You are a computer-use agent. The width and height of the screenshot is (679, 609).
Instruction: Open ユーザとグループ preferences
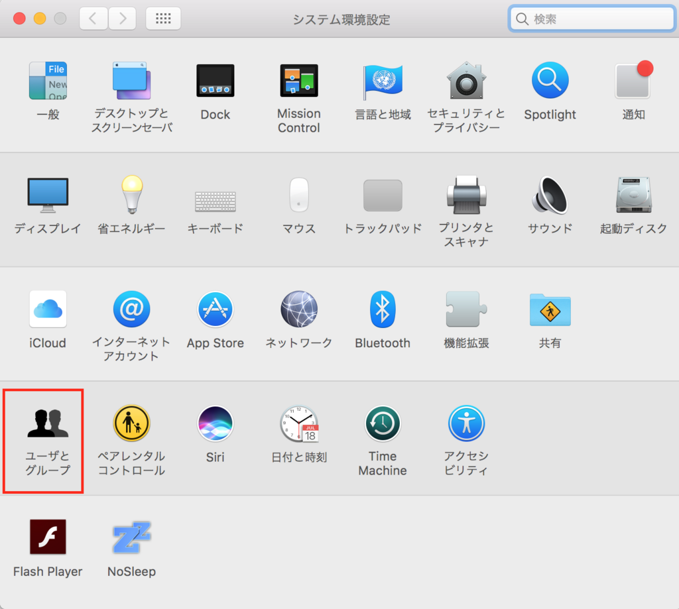tap(48, 423)
